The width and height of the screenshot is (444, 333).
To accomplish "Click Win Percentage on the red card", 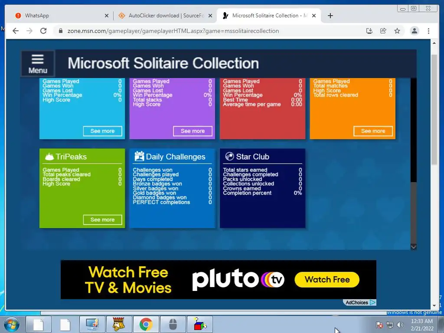I will [x=243, y=95].
